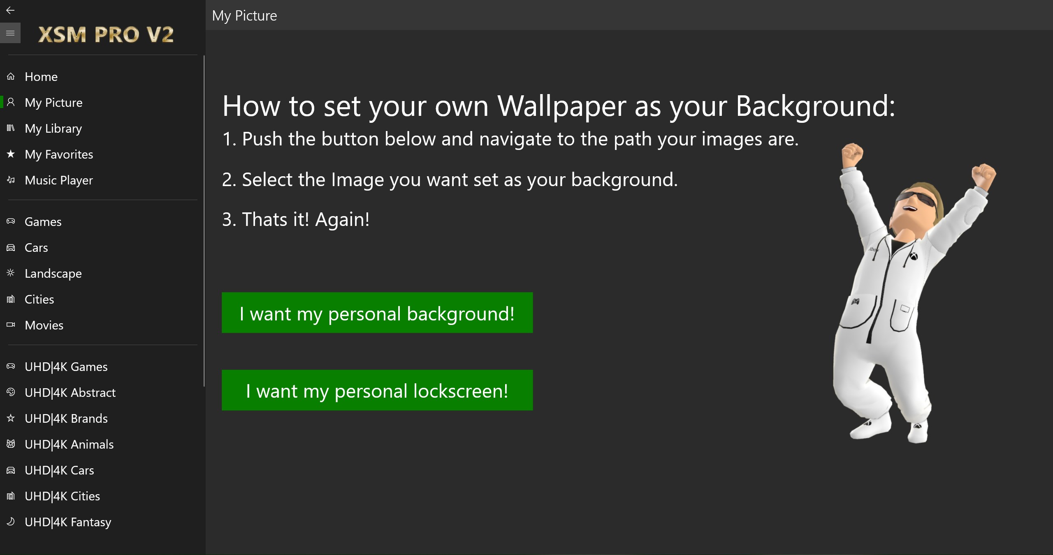Viewport: 1053px width, 555px height.
Task: Open the My Picture menu item
Action: pyautogui.click(x=53, y=102)
